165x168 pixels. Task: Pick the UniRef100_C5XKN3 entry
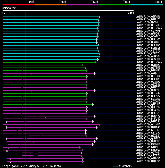click(x=148, y=102)
